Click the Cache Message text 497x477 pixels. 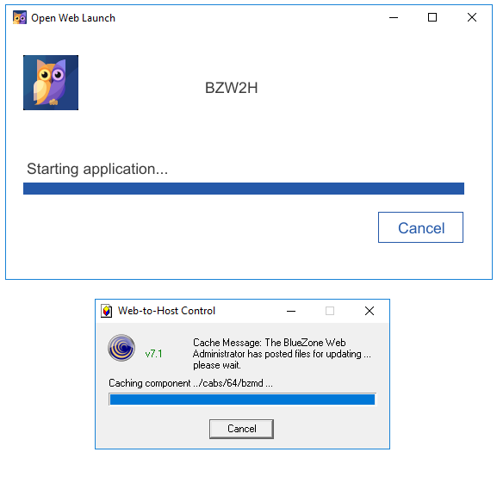282,354
